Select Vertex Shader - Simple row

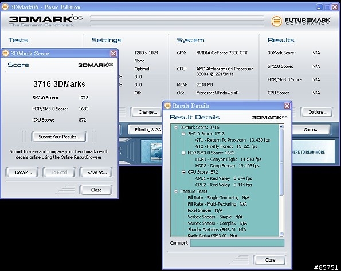pos(215,217)
